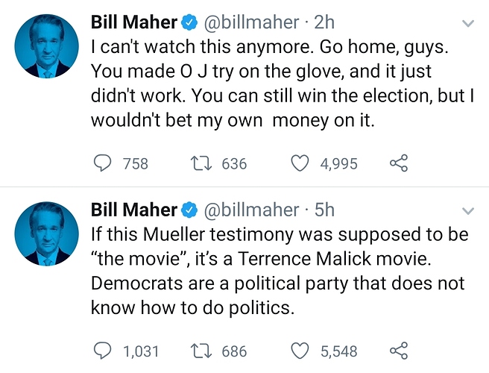
Task: Open the tweet about O J's glove
Action: [283, 84]
